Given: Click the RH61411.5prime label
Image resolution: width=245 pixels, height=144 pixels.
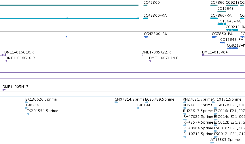Looking at the screenshot, I should click(x=197, y=105).
